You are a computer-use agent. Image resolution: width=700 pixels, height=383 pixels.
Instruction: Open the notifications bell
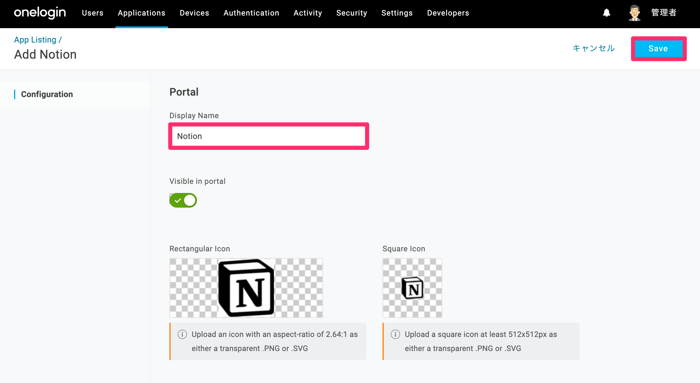606,13
